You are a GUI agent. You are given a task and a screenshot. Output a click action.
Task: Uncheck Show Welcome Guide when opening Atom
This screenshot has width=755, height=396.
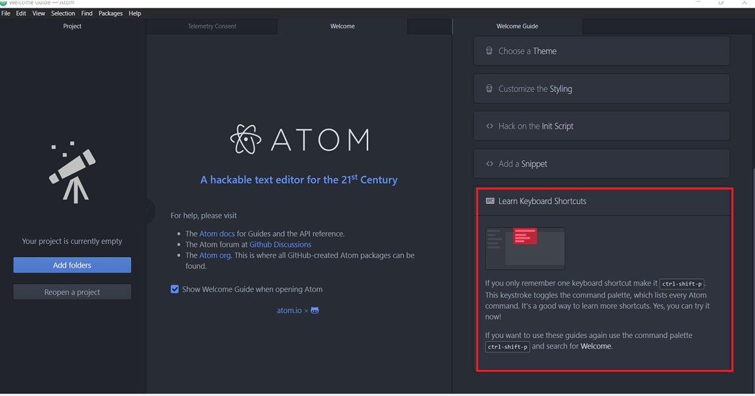174,289
